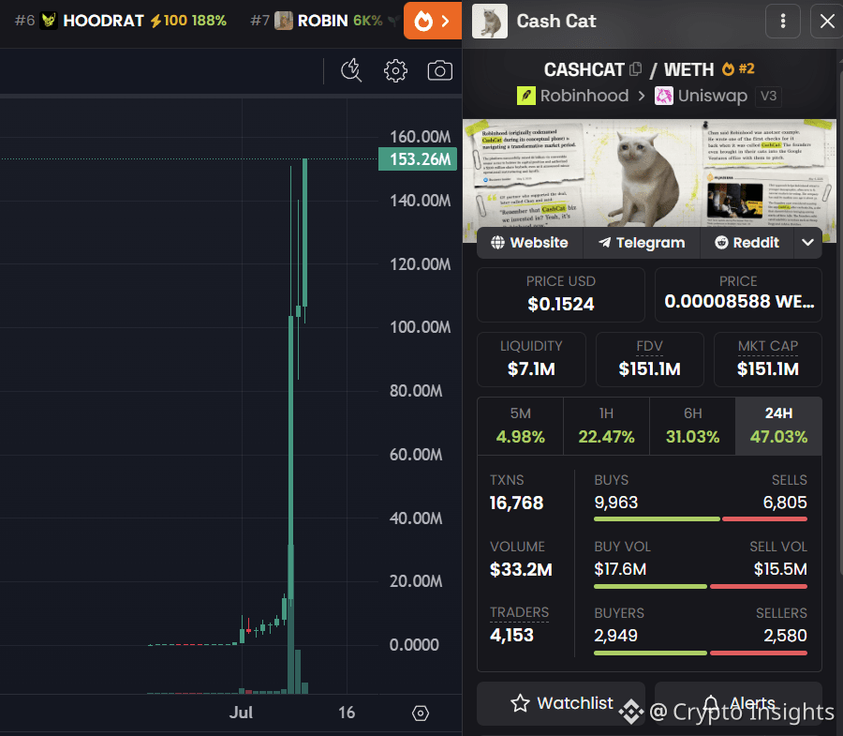Image resolution: width=843 pixels, height=736 pixels.
Task: Click the 153.26M current price label
Action: coord(418,159)
